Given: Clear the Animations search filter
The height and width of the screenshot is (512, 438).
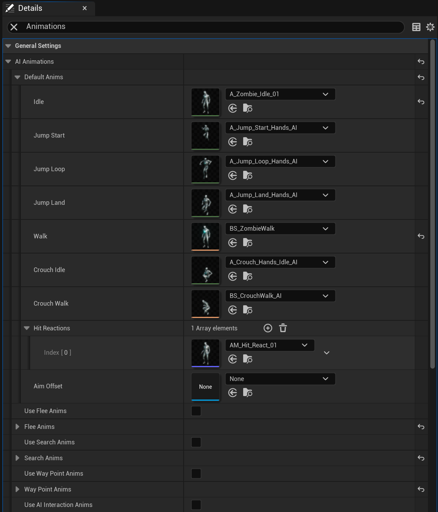Looking at the screenshot, I should [14, 27].
